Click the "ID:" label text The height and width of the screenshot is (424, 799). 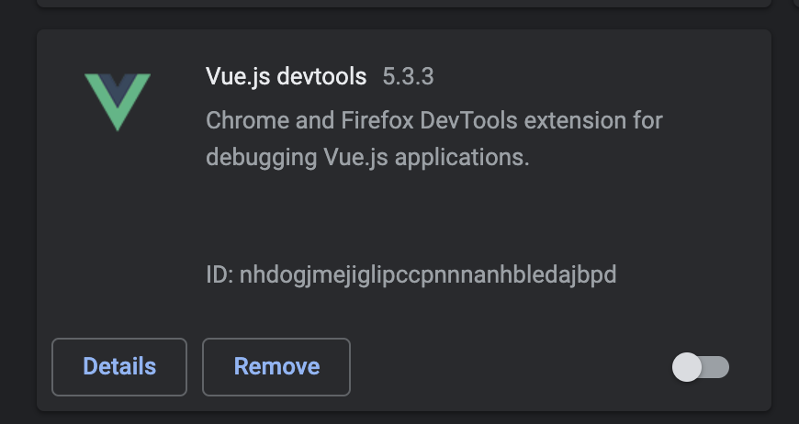pos(219,274)
